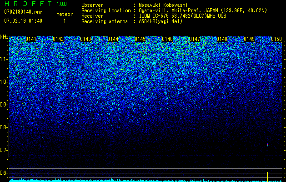Click the 0145 time label
The height and width of the screenshot is (182, 286).
point(140,39)
